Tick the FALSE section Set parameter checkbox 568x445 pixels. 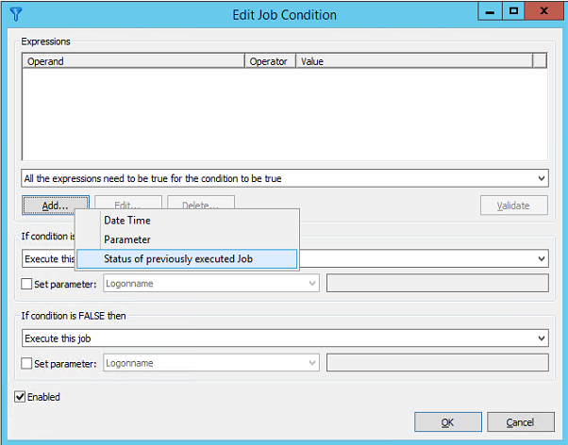click(26, 363)
